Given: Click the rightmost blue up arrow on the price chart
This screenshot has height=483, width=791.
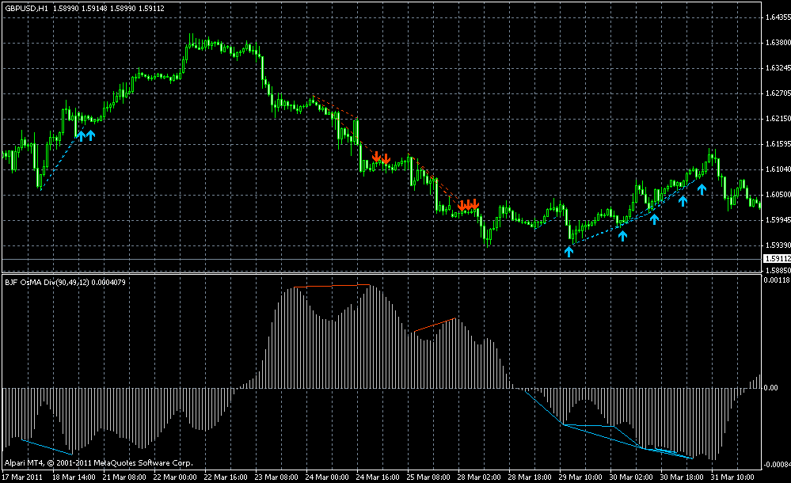Looking at the screenshot, I should click(702, 188).
